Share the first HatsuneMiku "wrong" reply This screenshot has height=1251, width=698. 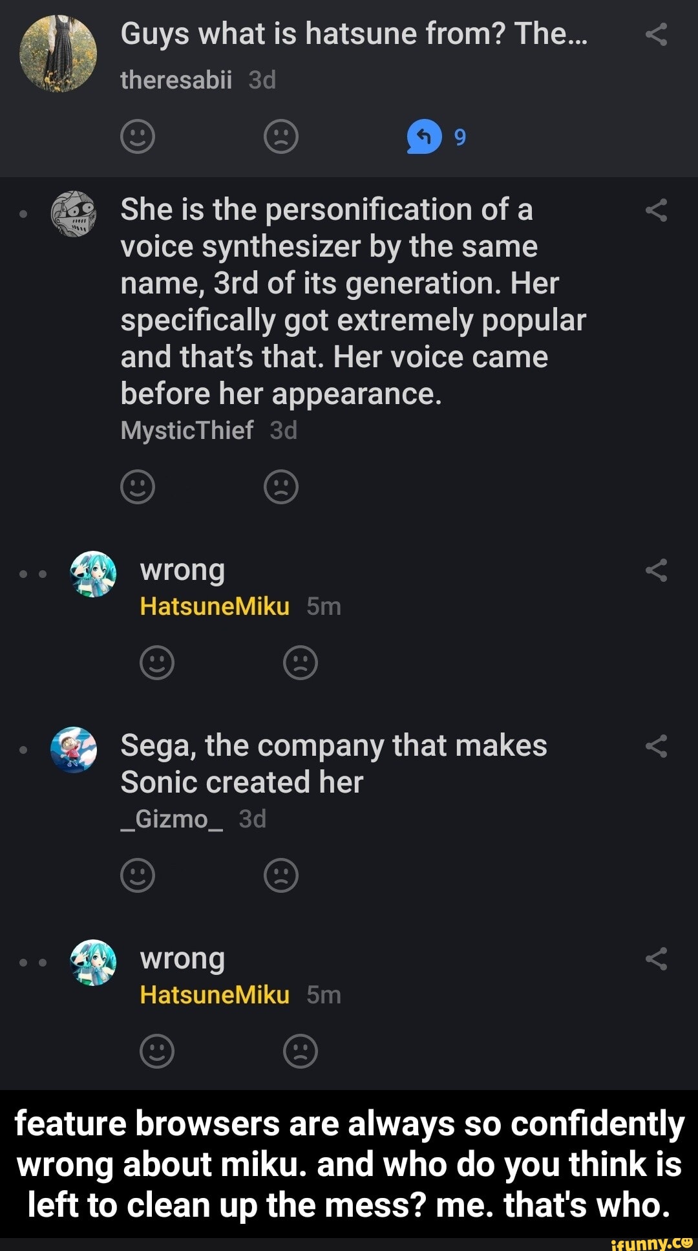[656, 570]
